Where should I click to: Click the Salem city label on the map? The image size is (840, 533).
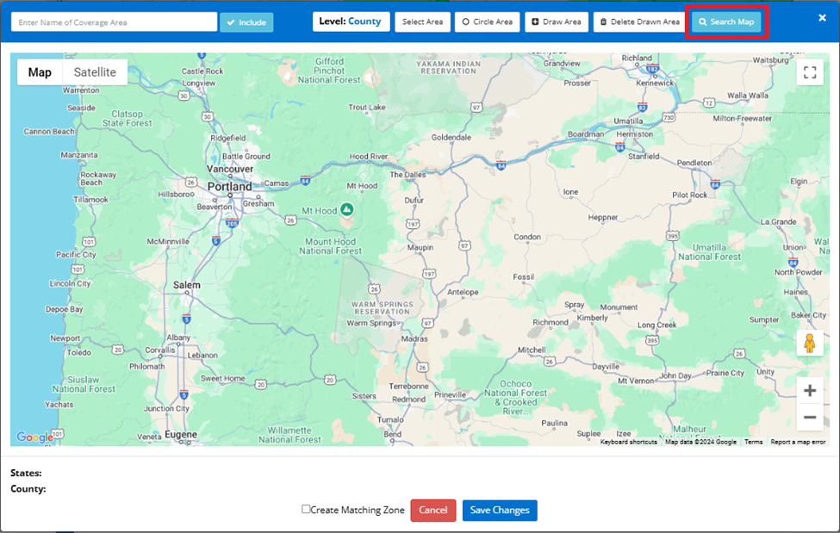pos(186,285)
